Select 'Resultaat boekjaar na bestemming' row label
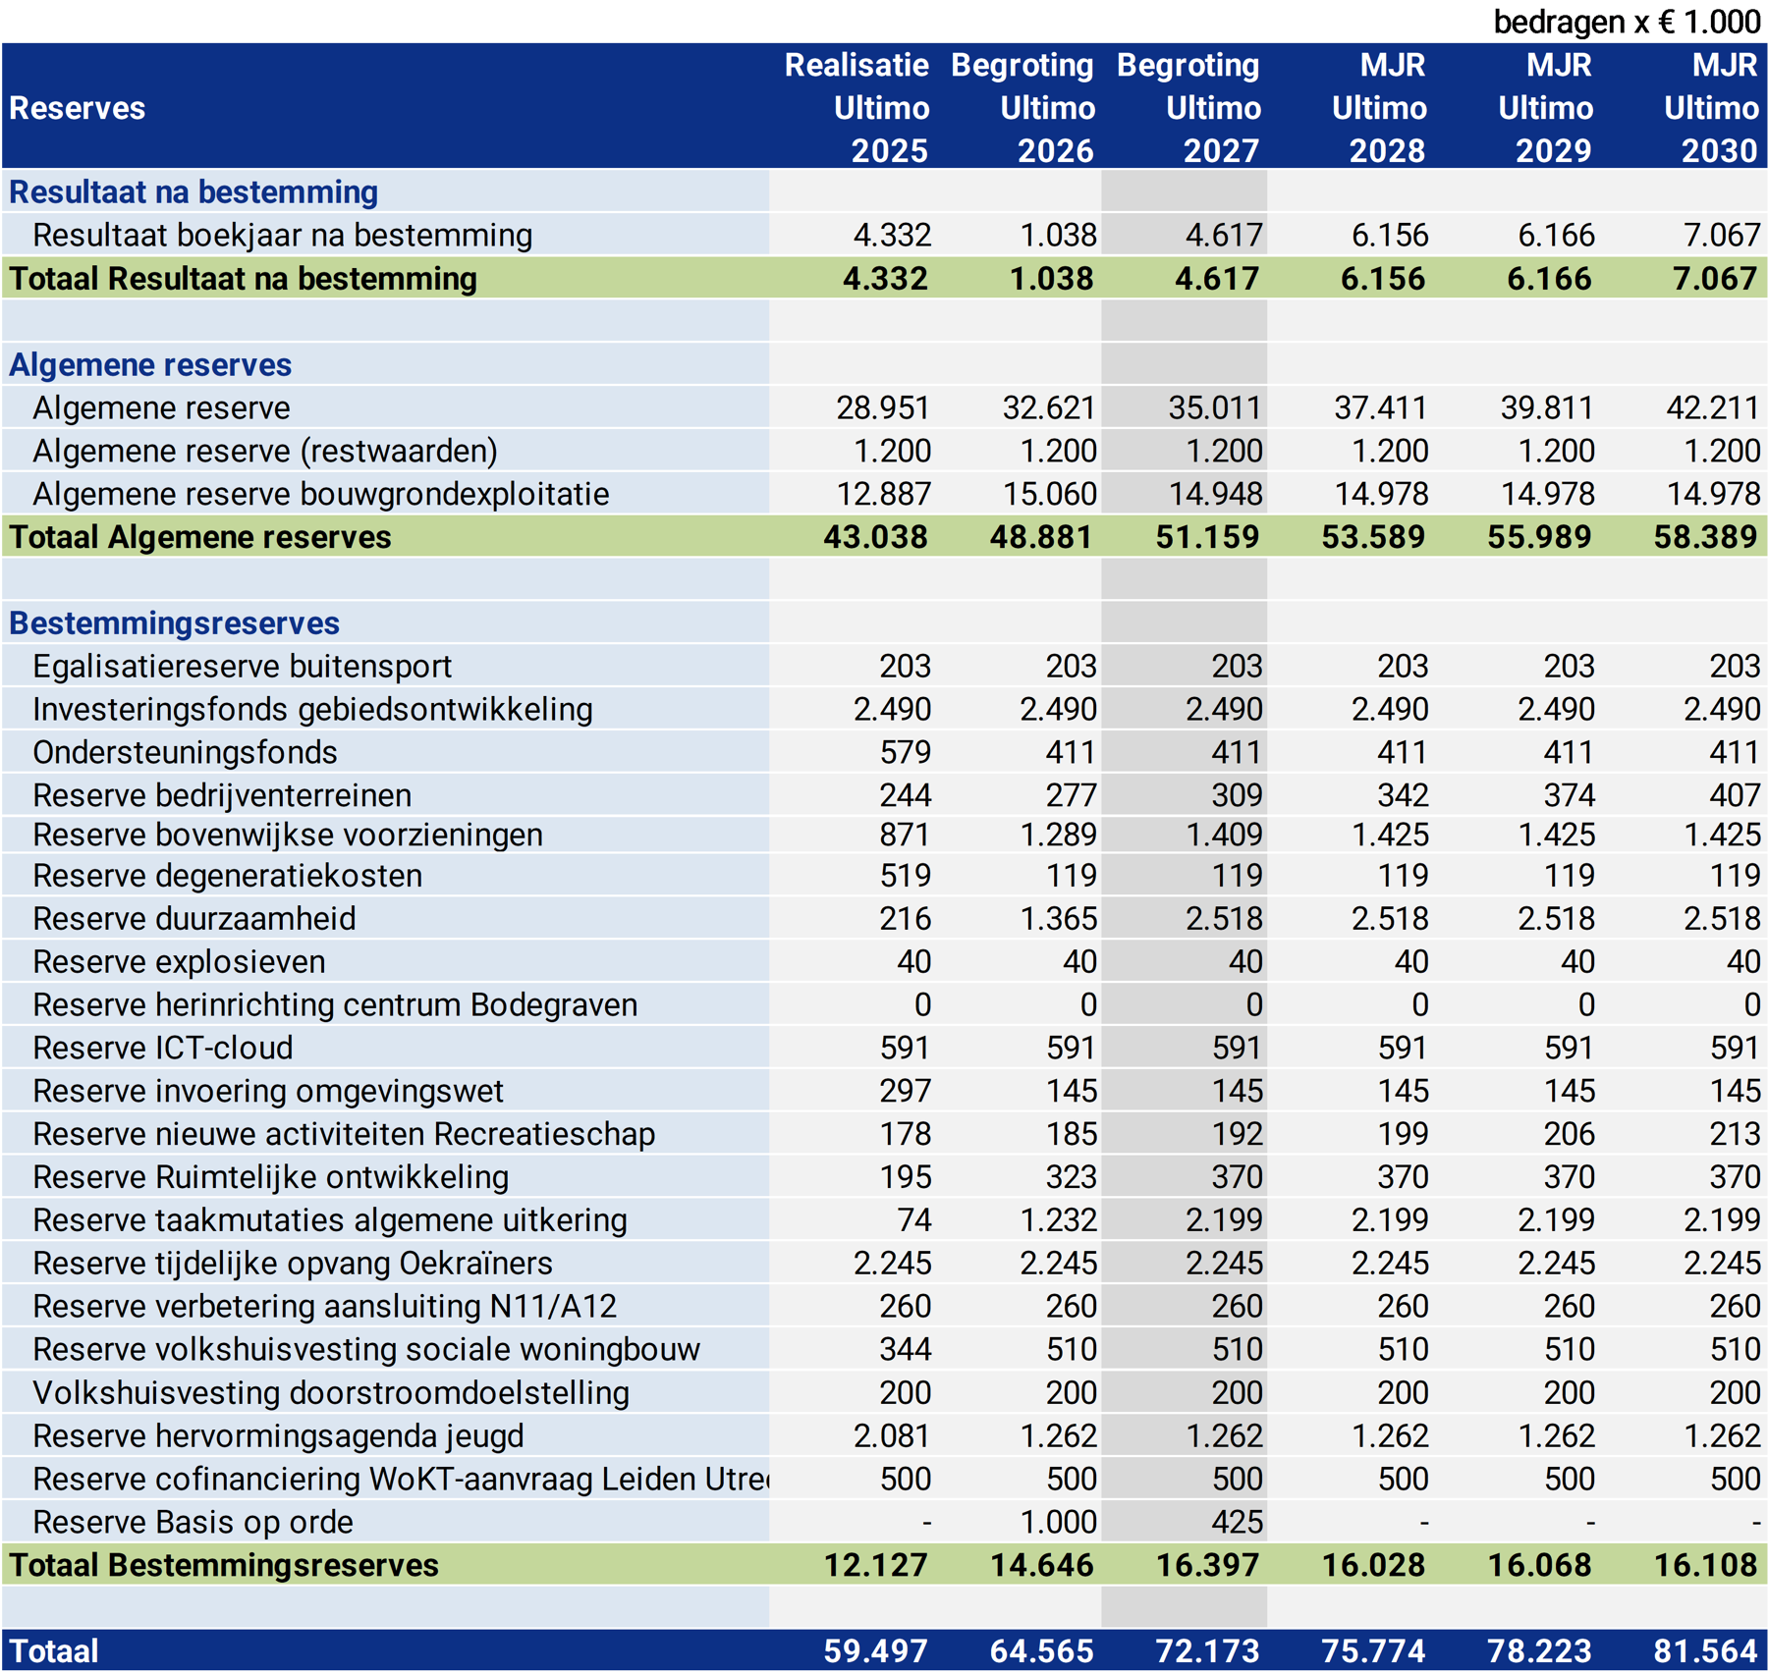Image resolution: width=1768 pixels, height=1673 pixels. click(x=282, y=236)
